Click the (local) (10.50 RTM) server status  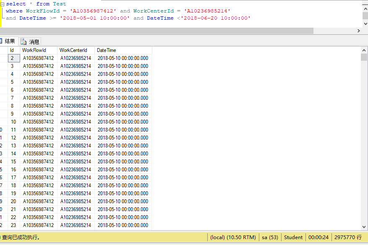pos(233,237)
